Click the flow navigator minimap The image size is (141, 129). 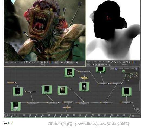coord(132,77)
